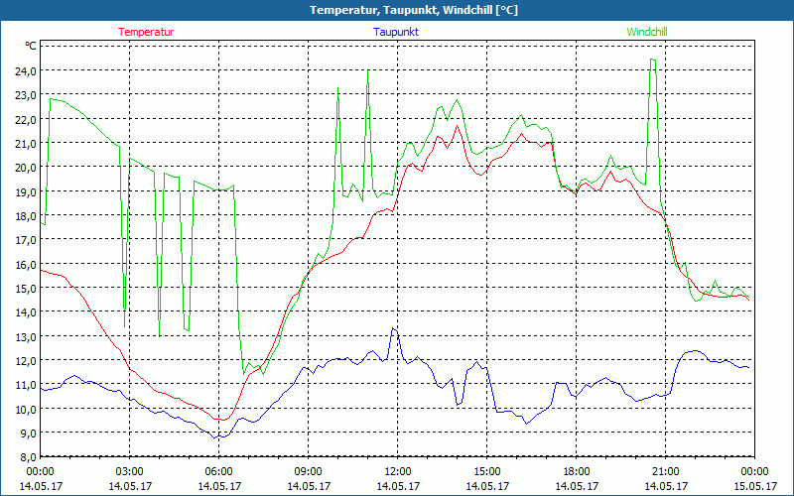Click the blue Taupunkt legend label
Screen dimensions: 794x496
coord(396,32)
